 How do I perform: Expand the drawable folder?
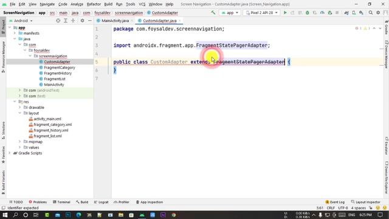click(20, 107)
